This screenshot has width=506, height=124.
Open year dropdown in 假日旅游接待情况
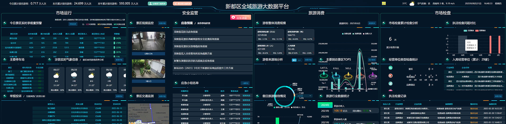[304, 96]
